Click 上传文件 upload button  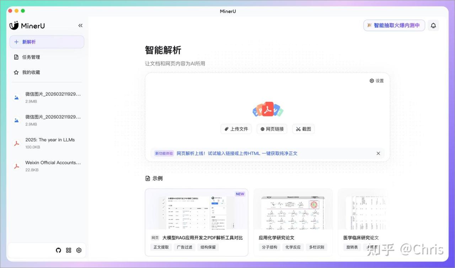click(236, 129)
